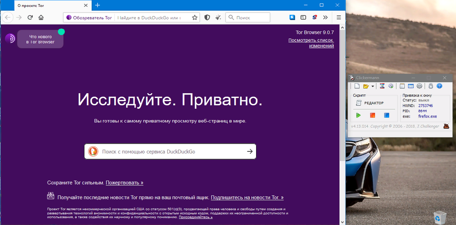The width and height of the screenshot is (456, 225).
Task: Open the blue S extension icon
Action: (x=292, y=17)
